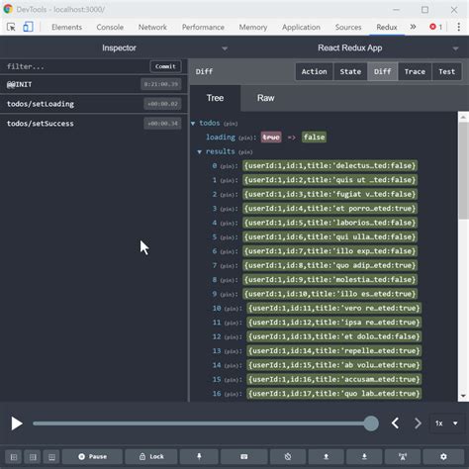Collapse the todos tree node
The image size is (469, 469).
coord(193,124)
